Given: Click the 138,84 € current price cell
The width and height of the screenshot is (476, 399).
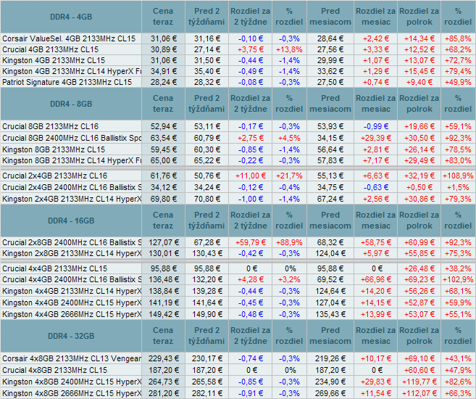Looking at the screenshot, I should (163, 291).
